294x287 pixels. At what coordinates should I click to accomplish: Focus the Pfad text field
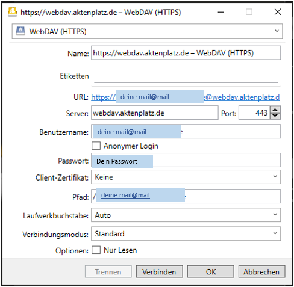[186, 196]
